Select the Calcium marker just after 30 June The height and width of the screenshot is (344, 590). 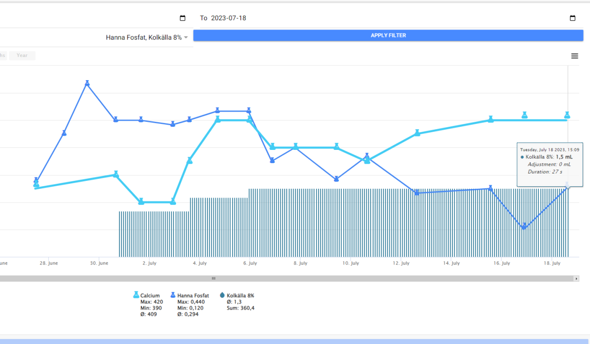[116, 174]
